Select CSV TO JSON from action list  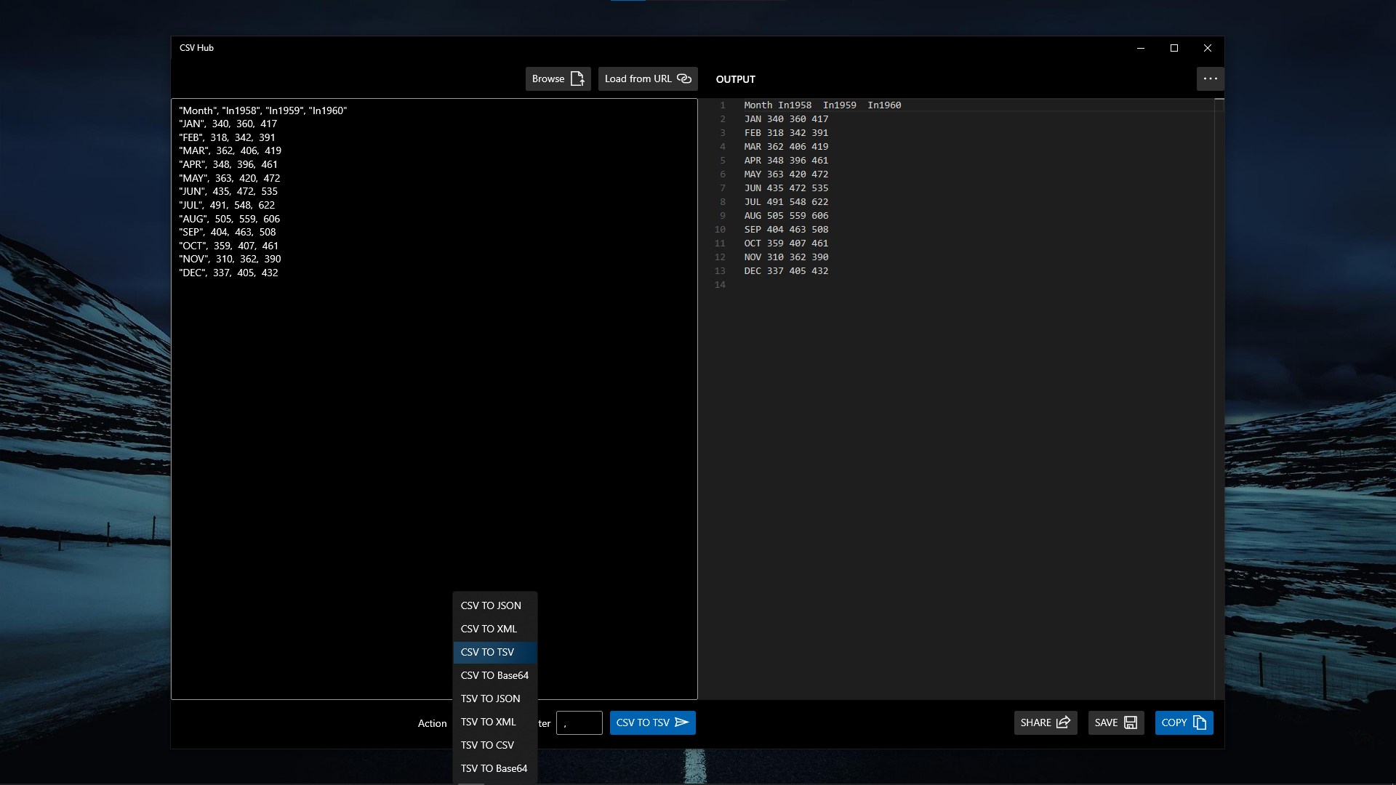494,605
